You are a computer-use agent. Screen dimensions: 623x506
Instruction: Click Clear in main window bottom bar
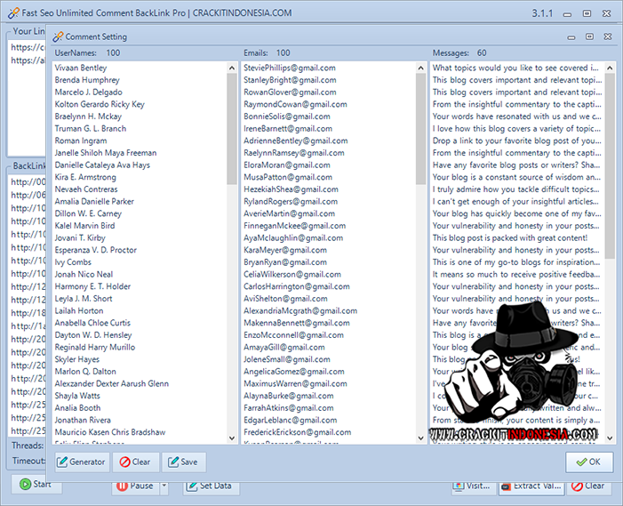(x=588, y=486)
